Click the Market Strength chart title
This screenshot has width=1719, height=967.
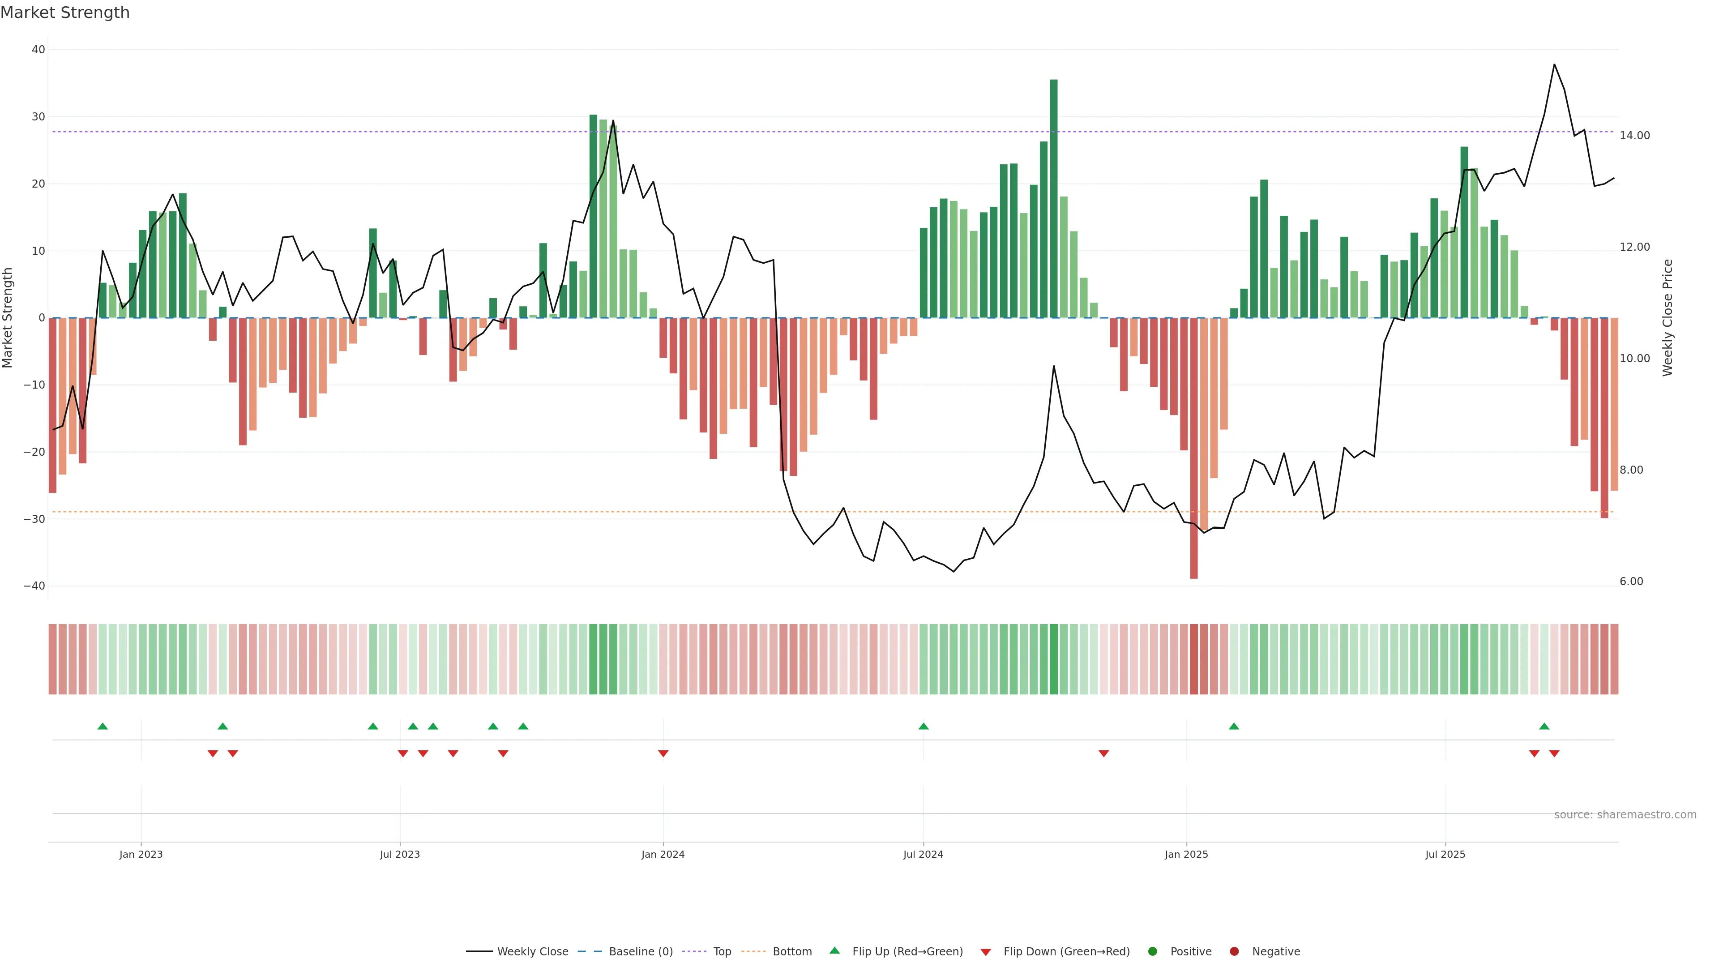pyautogui.click(x=65, y=13)
